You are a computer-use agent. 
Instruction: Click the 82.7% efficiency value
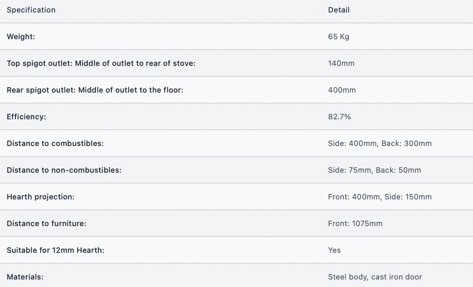[x=340, y=117]
